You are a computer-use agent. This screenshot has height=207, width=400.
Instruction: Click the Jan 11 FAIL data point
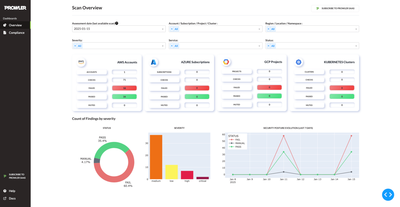(x=284, y=136)
